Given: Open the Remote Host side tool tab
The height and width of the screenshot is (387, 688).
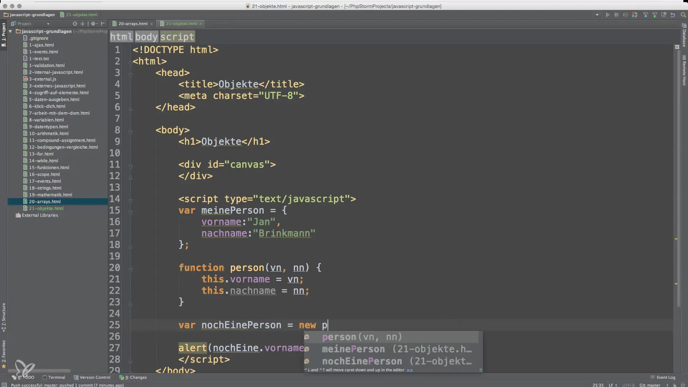Looking at the screenshot, I should [x=684, y=71].
